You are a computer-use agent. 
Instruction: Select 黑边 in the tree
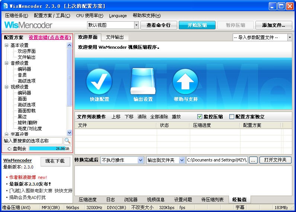pyautogui.click(x=22, y=116)
